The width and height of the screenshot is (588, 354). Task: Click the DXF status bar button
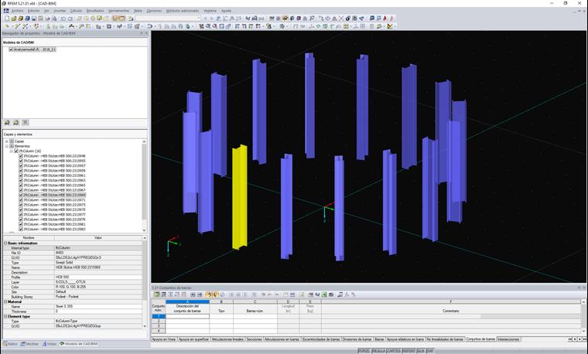(429, 351)
